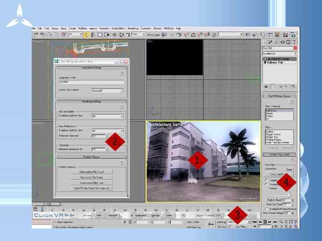The height and width of the screenshot is (241, 322).
Task: Click the Mirror tool icon
Action: click(248, 35)
